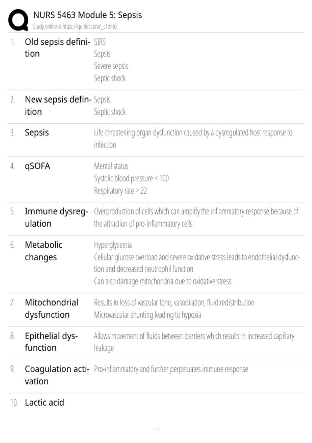Select the term 'Old sepsis definition'
Screen dimensions: 312x443
57,47
